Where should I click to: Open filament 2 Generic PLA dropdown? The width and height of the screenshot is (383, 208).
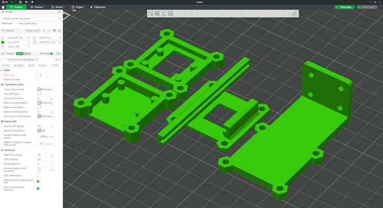(x=48, y=38)
